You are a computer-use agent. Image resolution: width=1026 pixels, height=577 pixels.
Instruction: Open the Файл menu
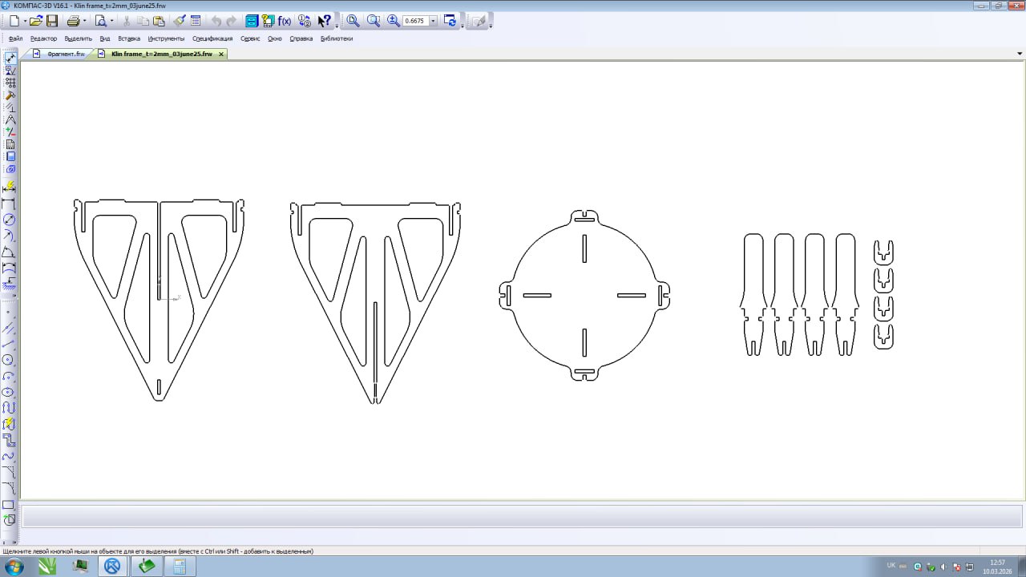(16, 38)
